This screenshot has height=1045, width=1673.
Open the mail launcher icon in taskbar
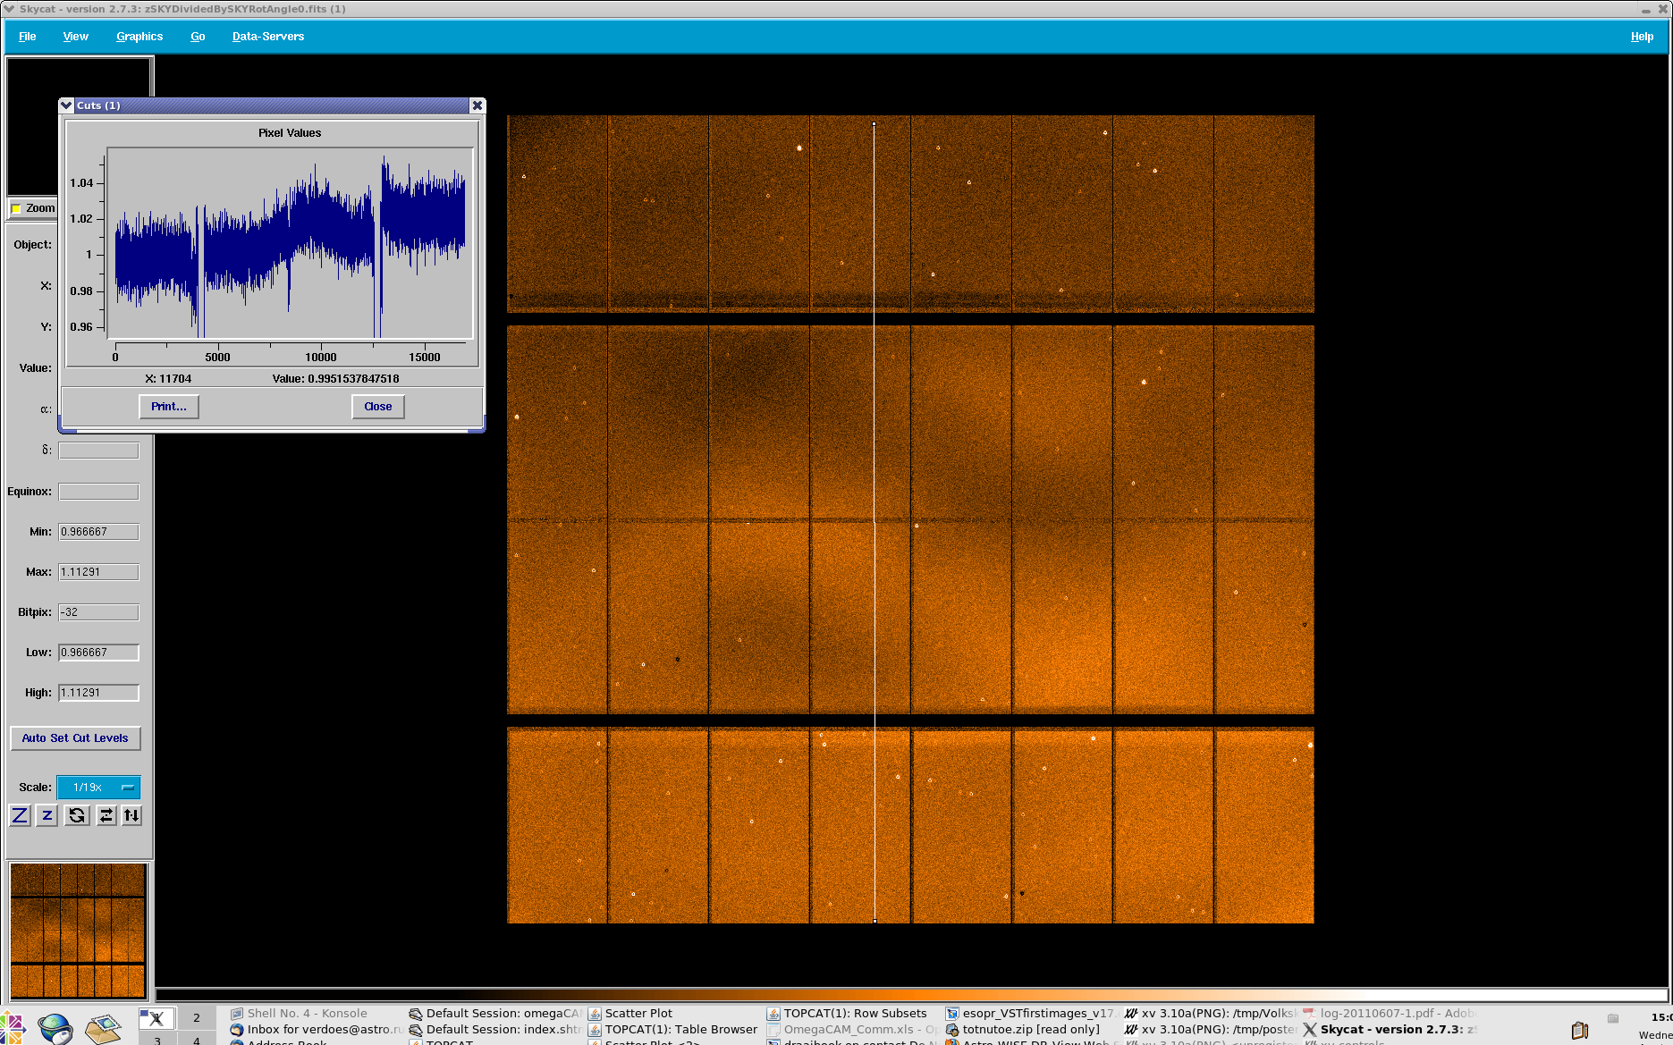103,1029
